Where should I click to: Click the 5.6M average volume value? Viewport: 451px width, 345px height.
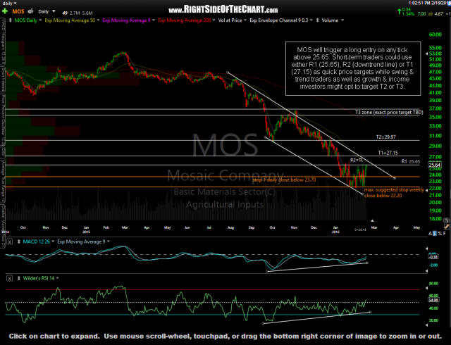pyautogui.click(x=87, y=13)
